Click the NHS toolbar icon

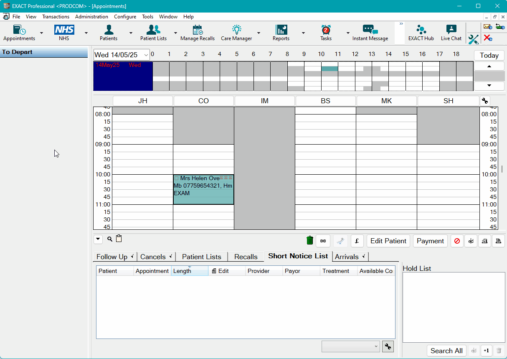click(64, 33)
